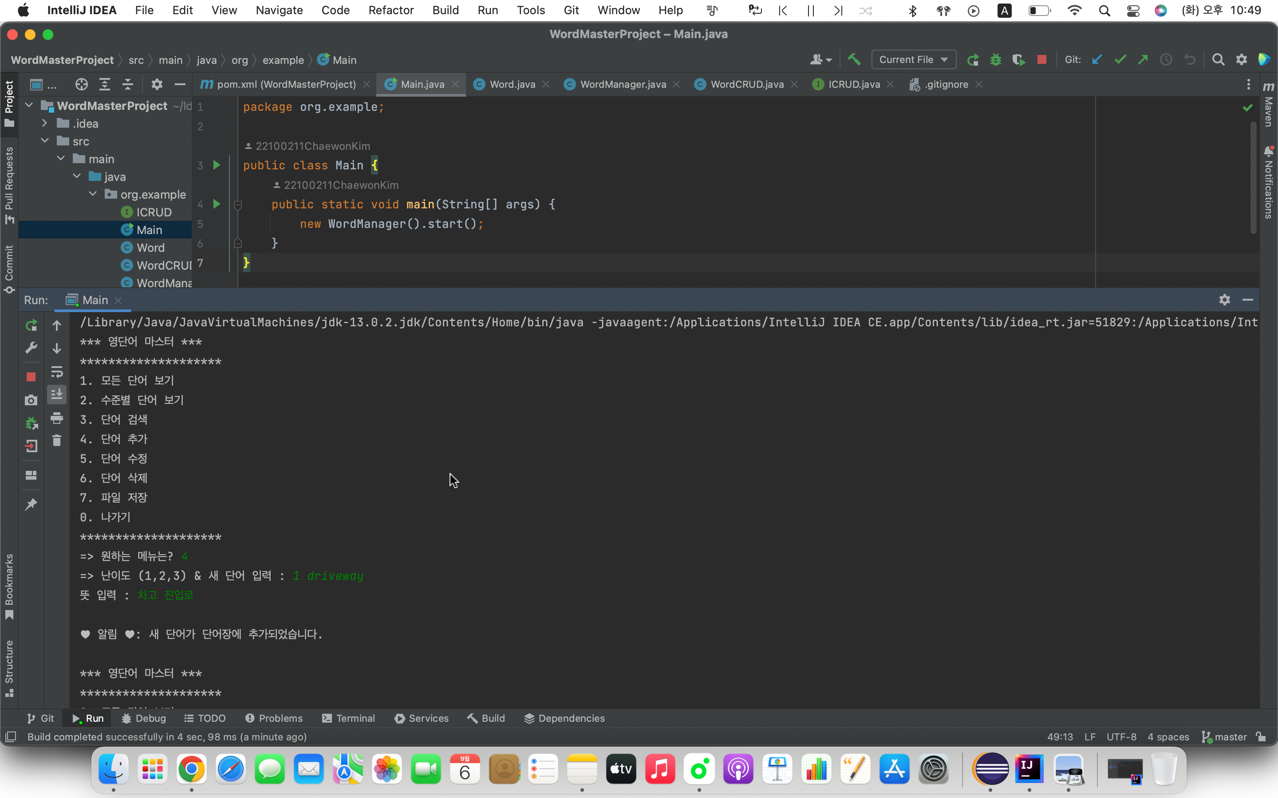This screenshot has width=1278, height=798.
Task: Update project from Git with blue arrow
Action: (1097, 60)
